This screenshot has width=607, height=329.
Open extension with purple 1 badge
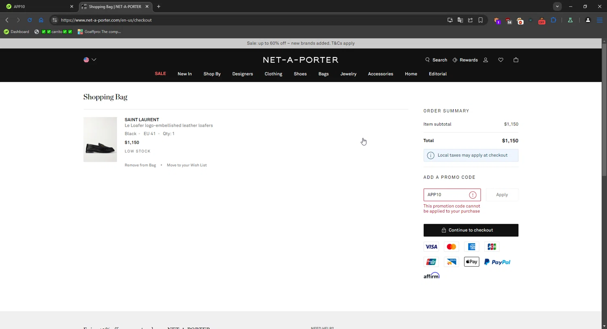coord(497,21)
